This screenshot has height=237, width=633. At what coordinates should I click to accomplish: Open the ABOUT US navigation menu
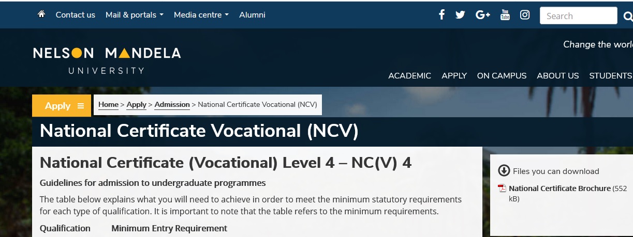point(557,76)
